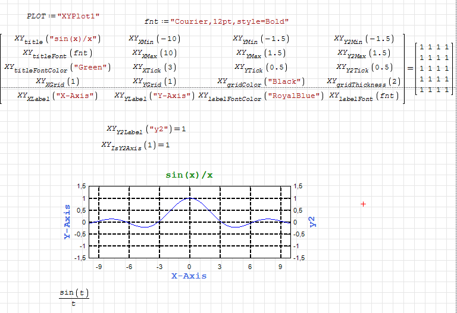Select the "Green" title font color entry
Image resolution: width=457 pixels, height=313 pixels.
coord(58,68)
